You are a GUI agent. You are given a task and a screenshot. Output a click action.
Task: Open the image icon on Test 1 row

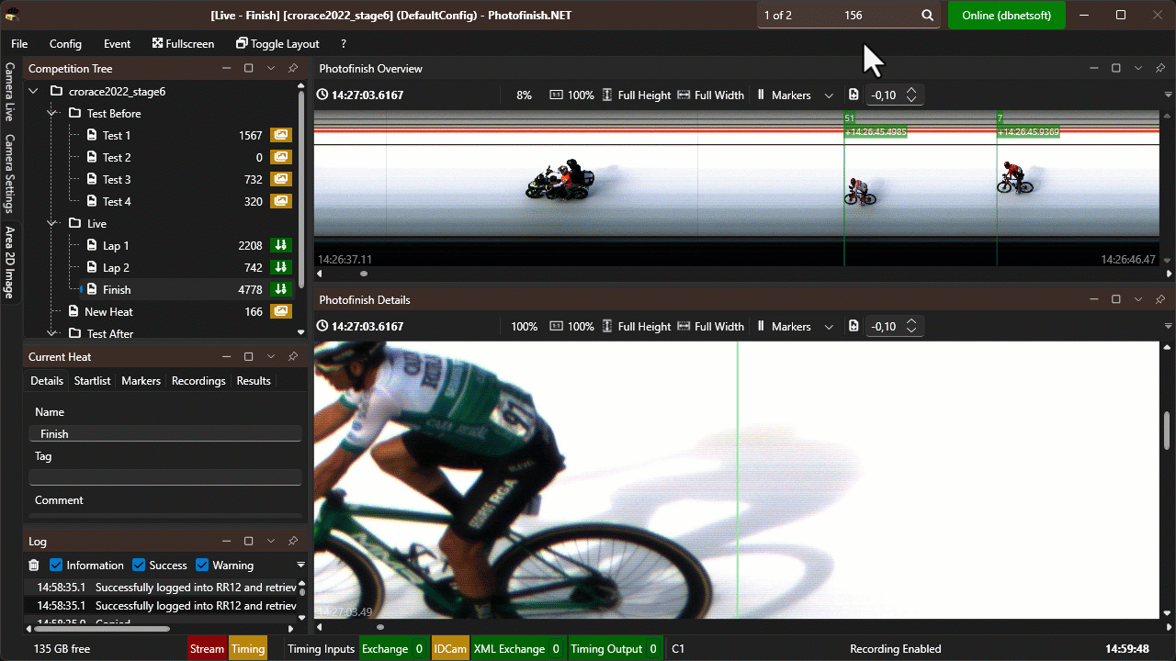[280, 135]
